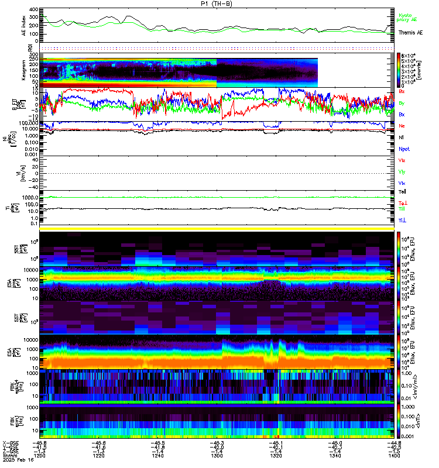This screenshot has height=468, width=439.
Task: Click the '1400' time axis label
Action: pyautogui.click(x=394, y=456)
